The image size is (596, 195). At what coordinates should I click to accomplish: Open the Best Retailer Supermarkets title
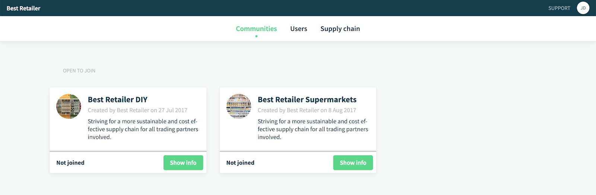[x=307, y=100]
